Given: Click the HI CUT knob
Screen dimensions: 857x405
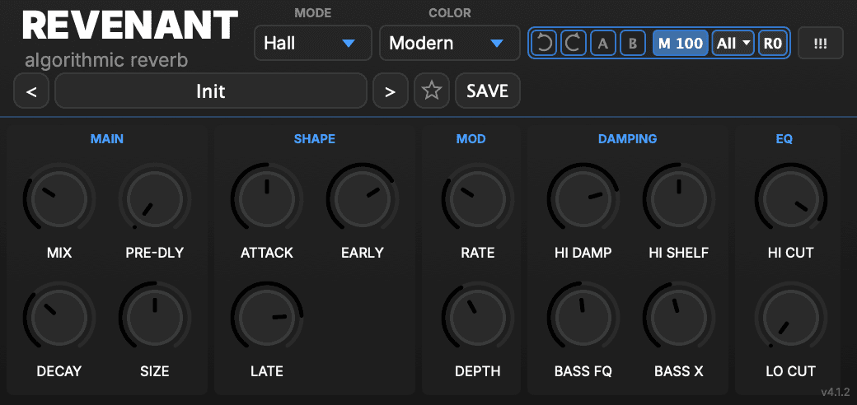Looking at the screenshot, I should pyautogui.click(x=791, y=198).
